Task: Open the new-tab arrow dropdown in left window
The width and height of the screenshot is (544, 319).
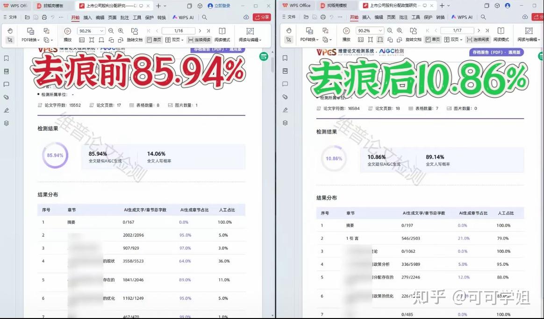Action: coord(165,6)
